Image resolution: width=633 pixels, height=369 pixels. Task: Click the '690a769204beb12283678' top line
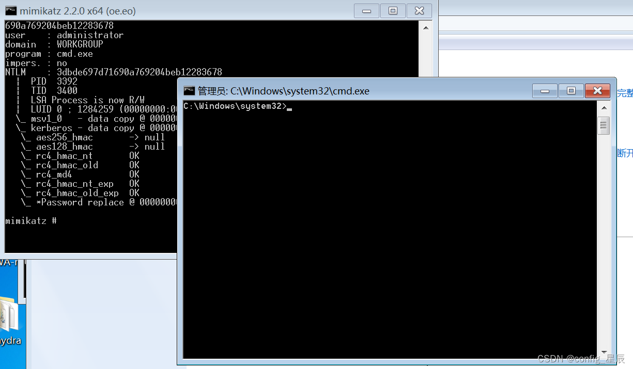(x=59, y=26)
